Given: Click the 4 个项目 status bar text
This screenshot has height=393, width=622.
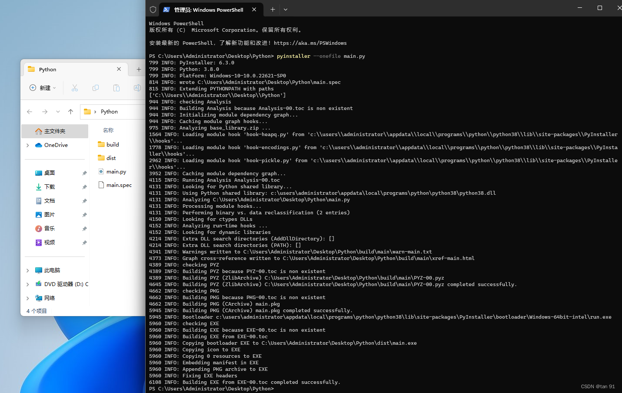Looking at the screenshot, I should tap(37, 311).
